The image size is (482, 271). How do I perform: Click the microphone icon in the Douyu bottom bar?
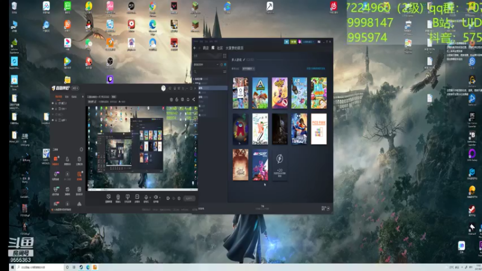point(146,198)
